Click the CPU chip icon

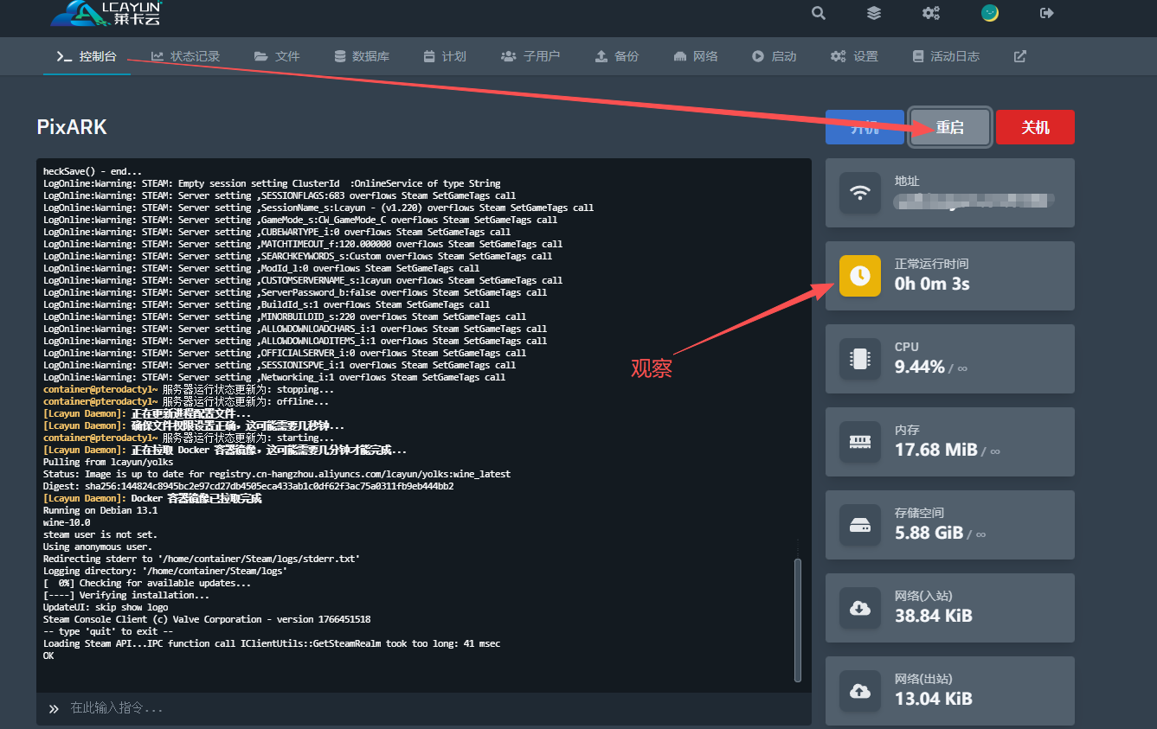[860, 359]
